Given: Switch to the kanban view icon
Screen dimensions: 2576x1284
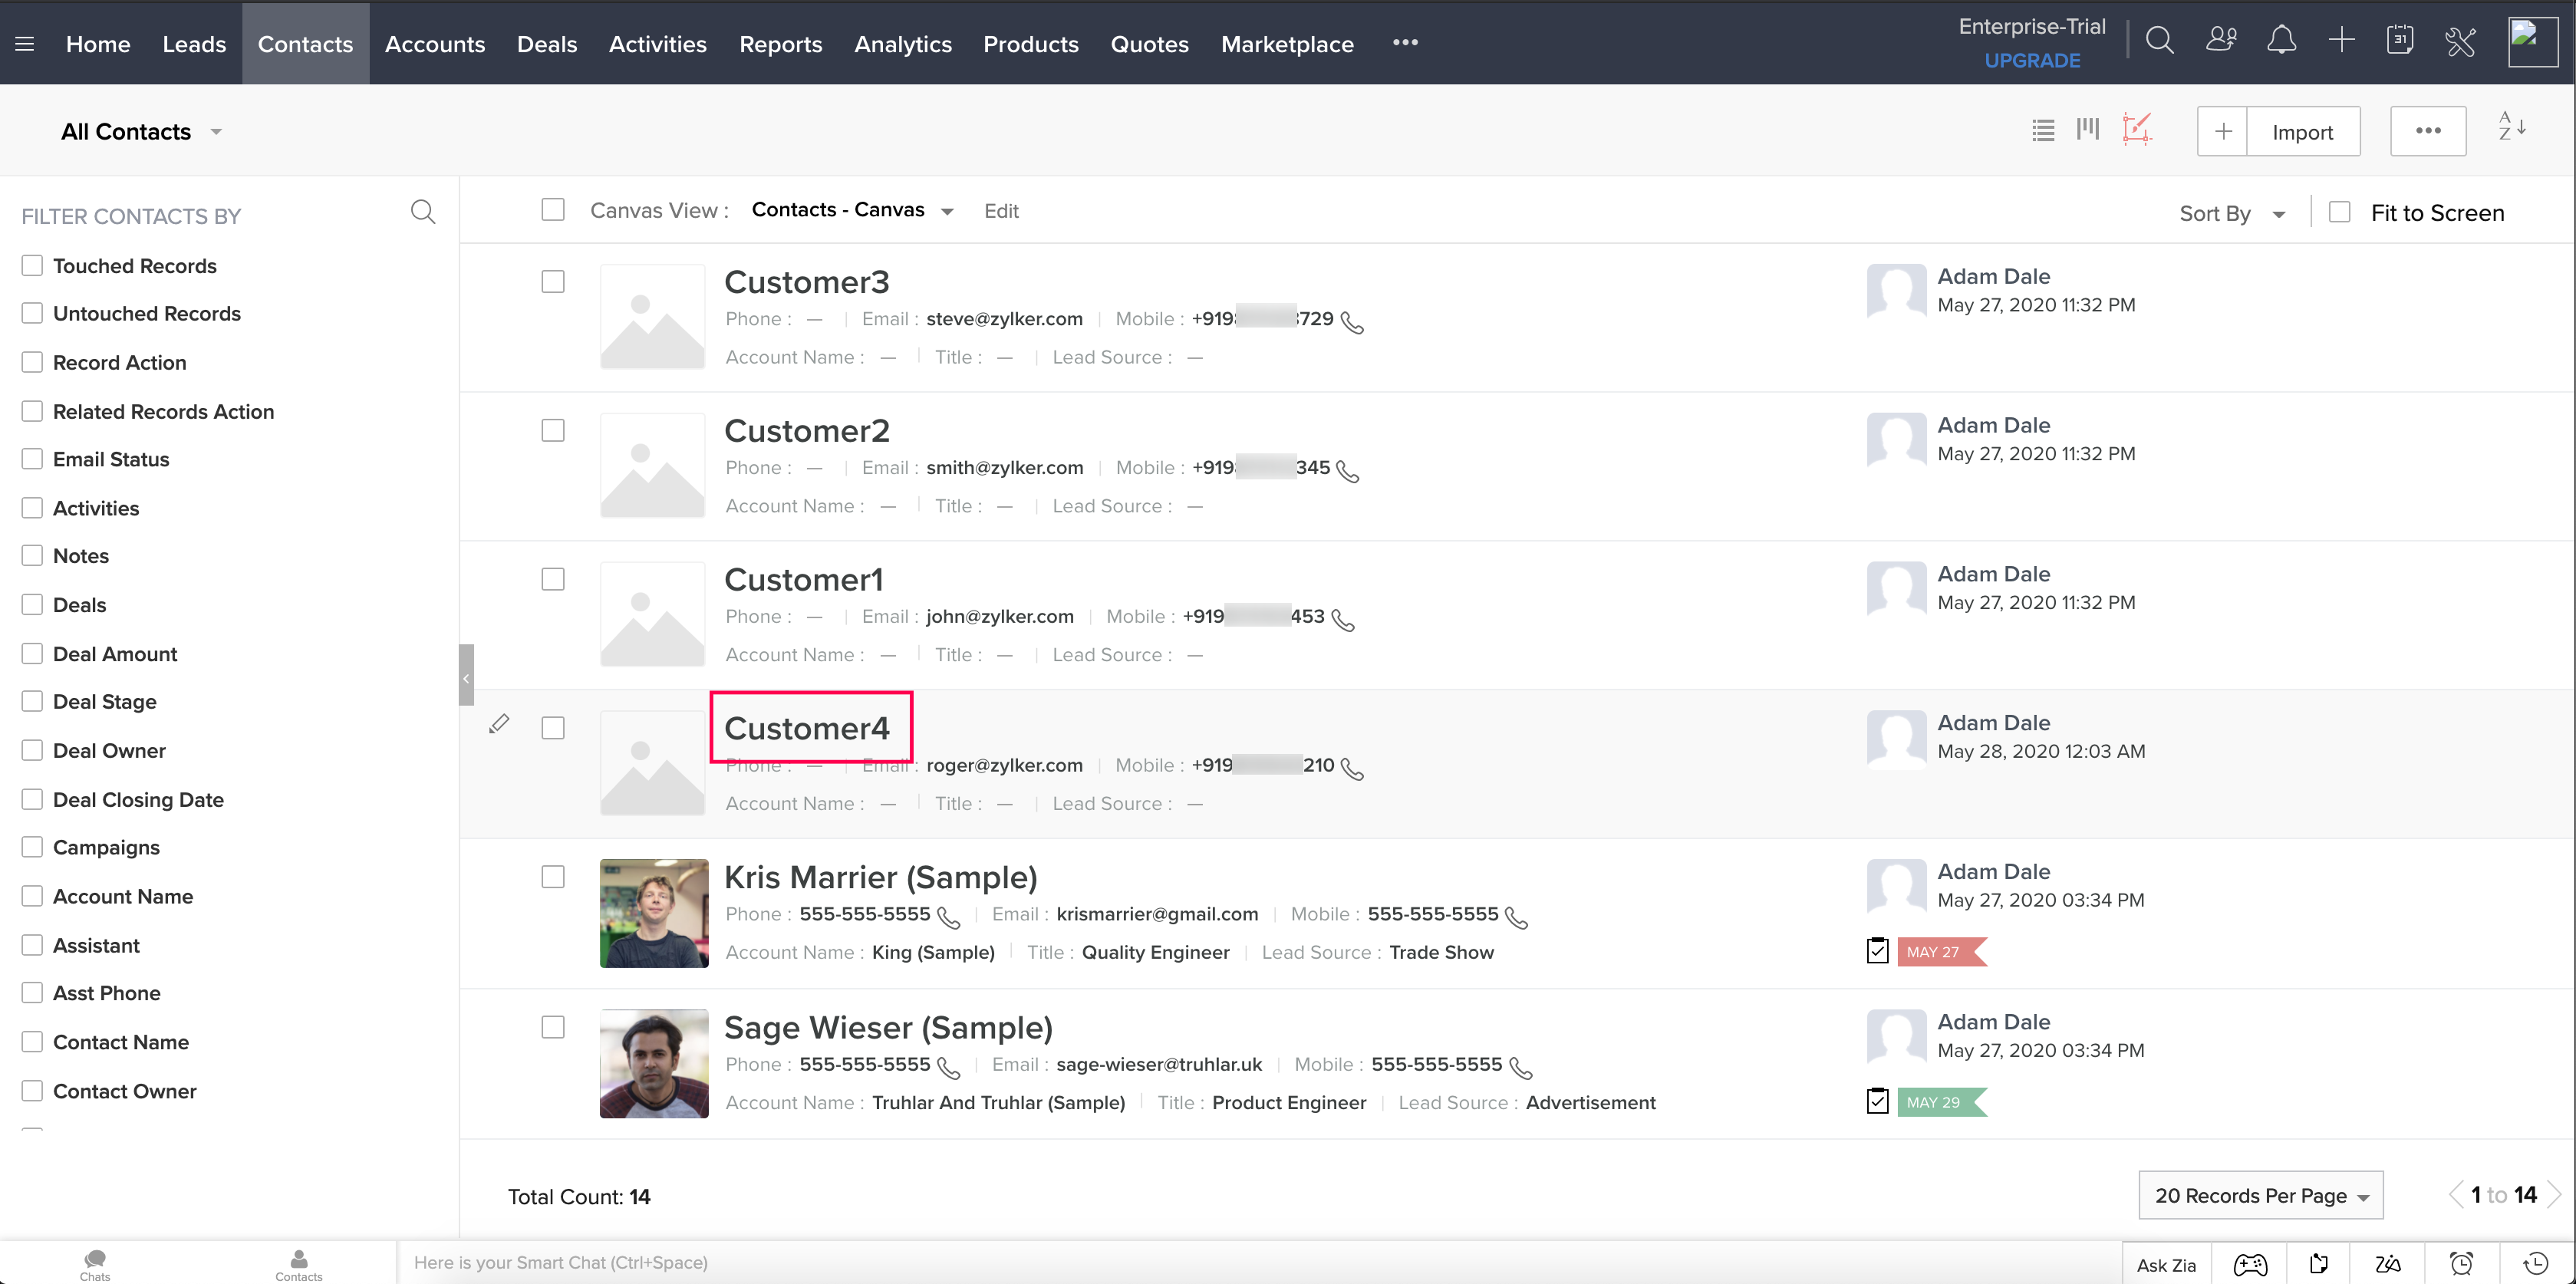Looking at the screenshot, I should click(2087, 130).
